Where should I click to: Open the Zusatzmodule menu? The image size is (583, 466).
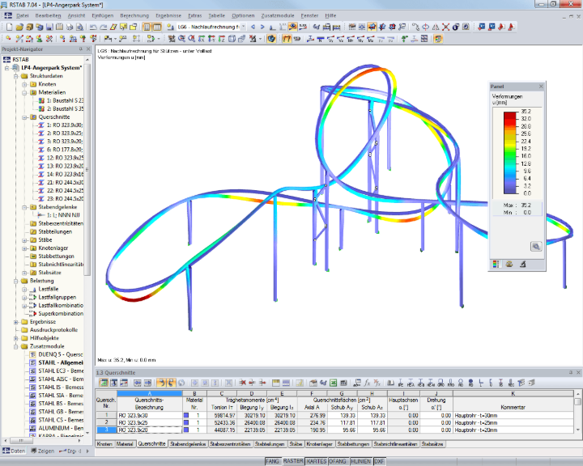(278, 15)
